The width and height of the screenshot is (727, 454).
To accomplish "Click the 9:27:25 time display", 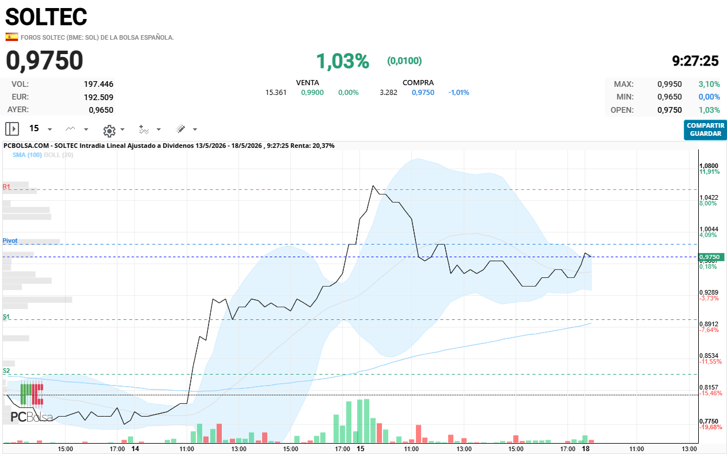I will pyautogui.click(x=695, y=61).
